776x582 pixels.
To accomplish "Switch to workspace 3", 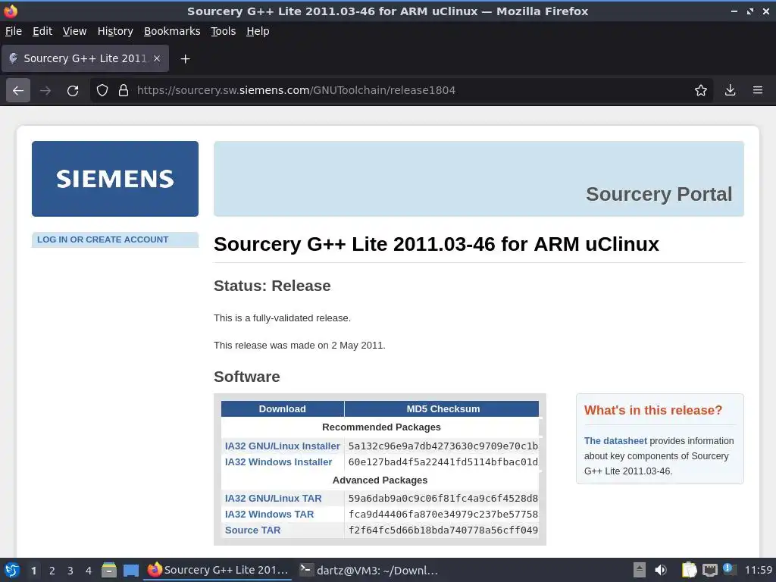I will [x=70, y=571].
